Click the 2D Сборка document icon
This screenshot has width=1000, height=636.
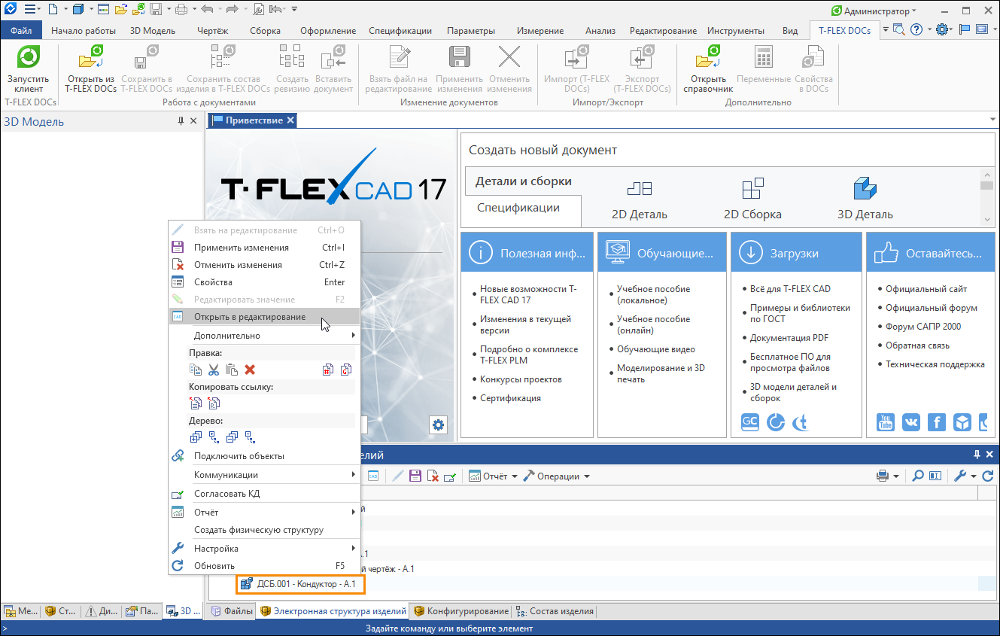click(x=752, y=189)
